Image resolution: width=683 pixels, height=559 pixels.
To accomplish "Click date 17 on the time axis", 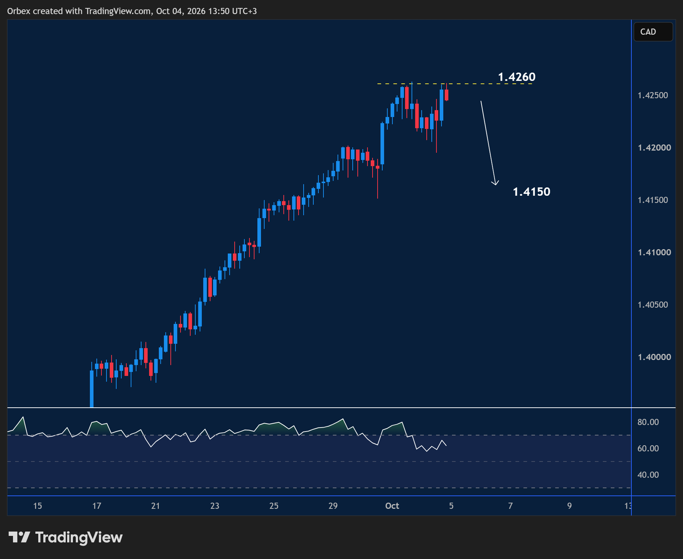I will 97,506.
